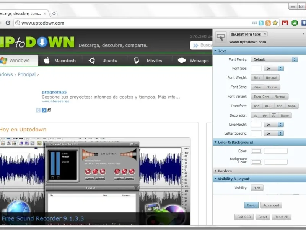The height and width of the screenshot is (230, 306).
Task: Click the Font Size input field
Action: click(x=256, y=69)
